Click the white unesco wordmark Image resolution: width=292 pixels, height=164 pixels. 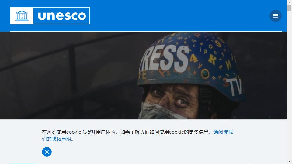(x=62, y=16)
